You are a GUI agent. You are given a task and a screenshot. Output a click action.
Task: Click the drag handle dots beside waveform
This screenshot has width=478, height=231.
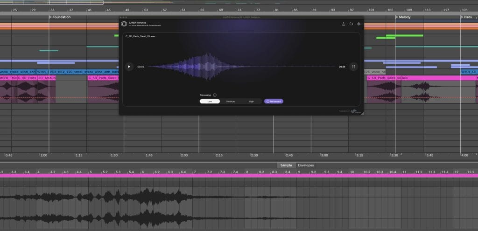pyautogui.click(x=353, y=67)
